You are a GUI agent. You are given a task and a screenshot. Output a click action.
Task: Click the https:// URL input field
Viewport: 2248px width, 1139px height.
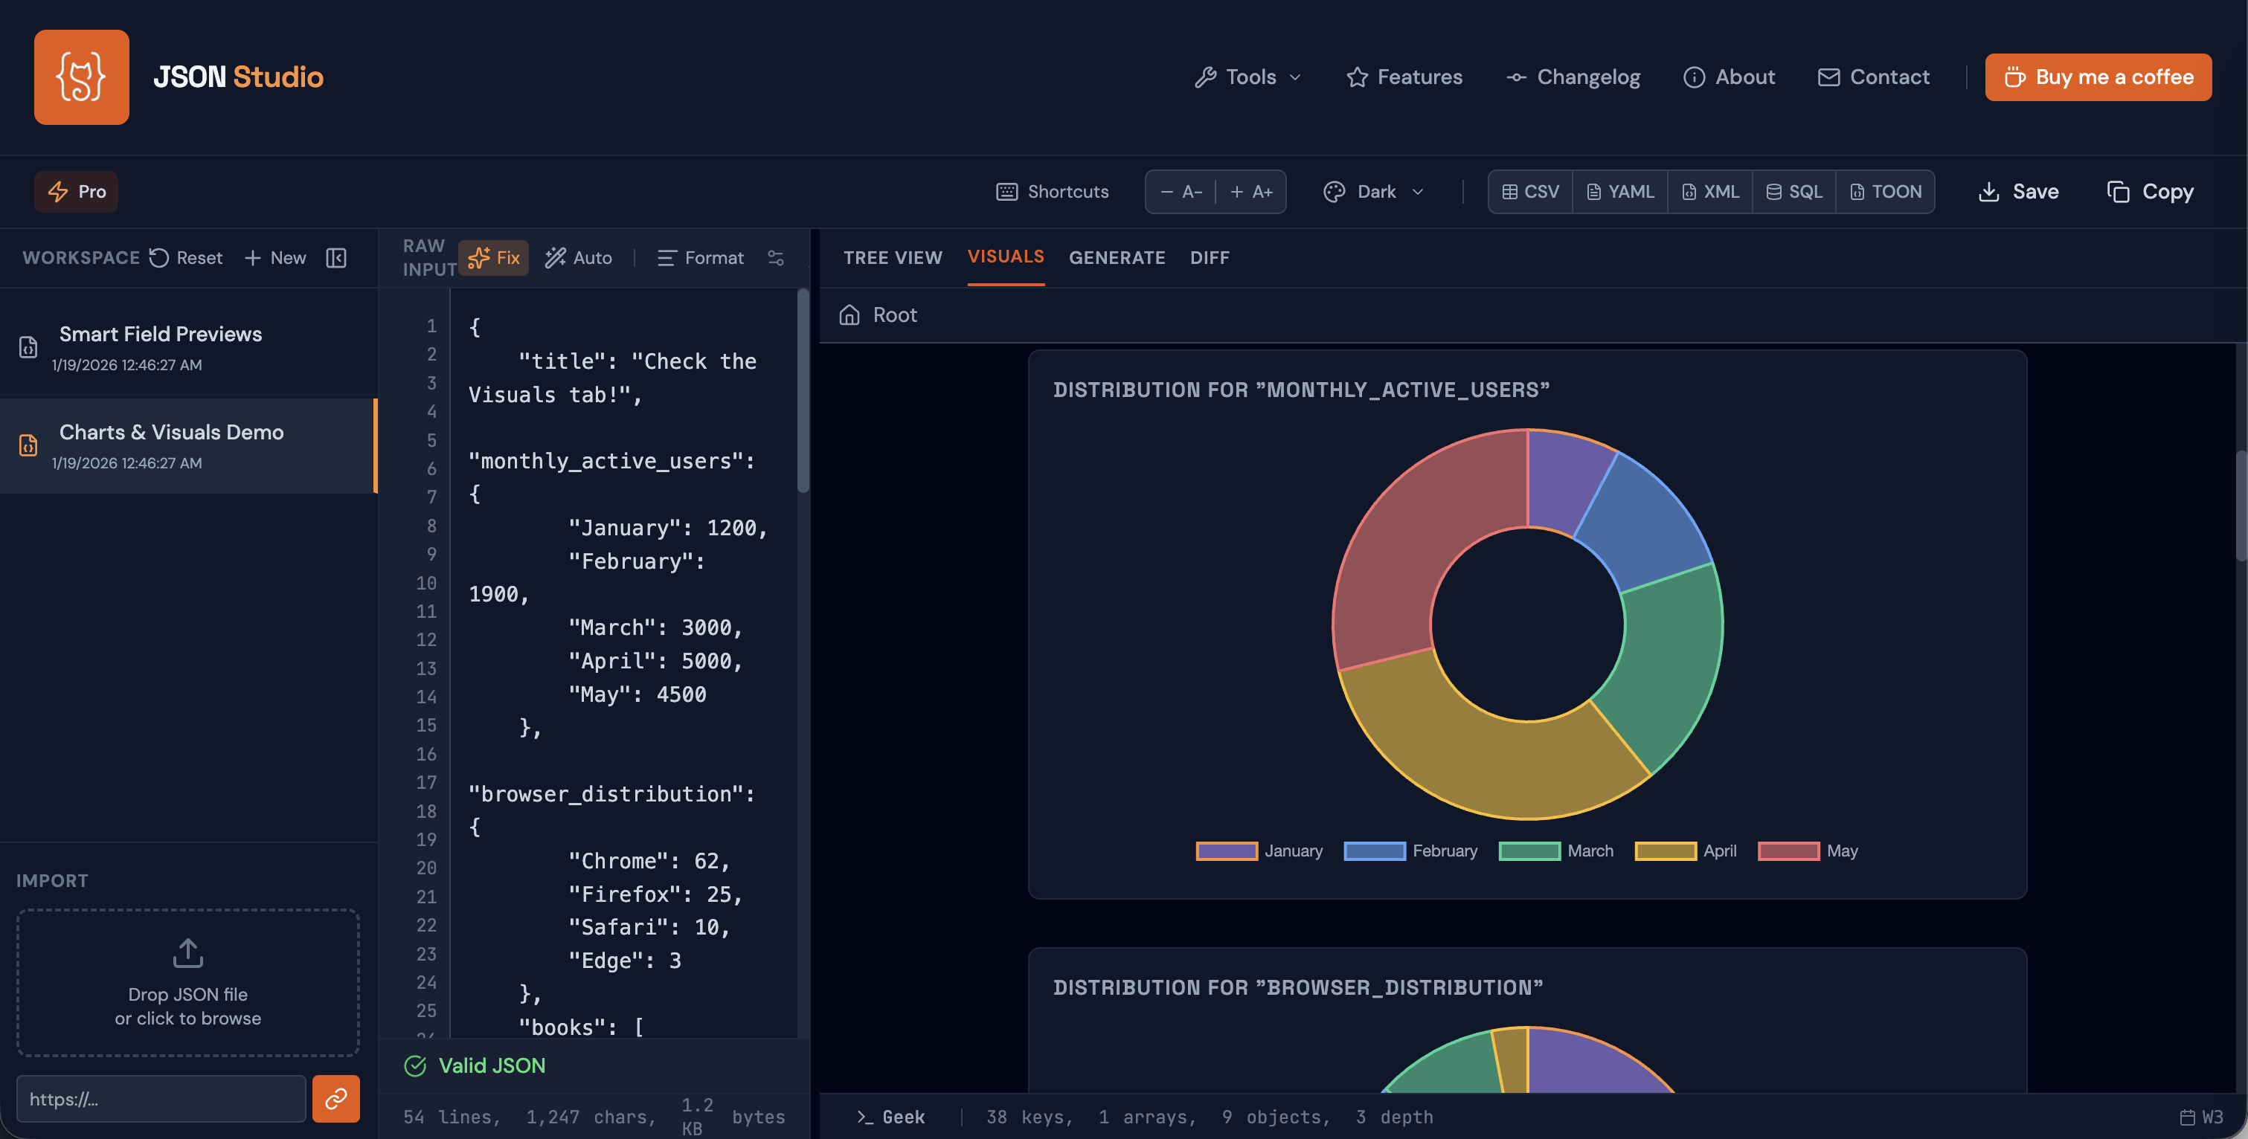tap(161, 1099)
